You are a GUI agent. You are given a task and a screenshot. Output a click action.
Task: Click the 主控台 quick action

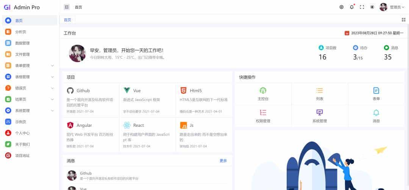pyautogui.click(x=263, y=94)
